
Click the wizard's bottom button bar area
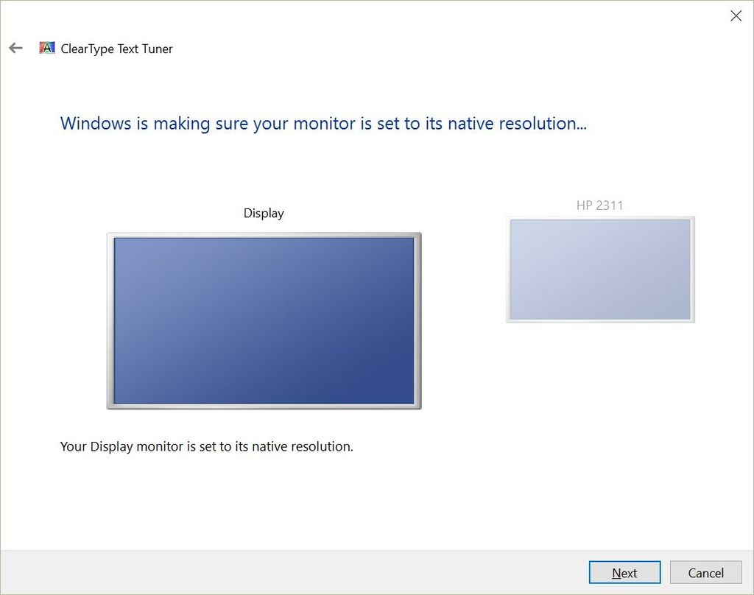(x=295, y=572)
